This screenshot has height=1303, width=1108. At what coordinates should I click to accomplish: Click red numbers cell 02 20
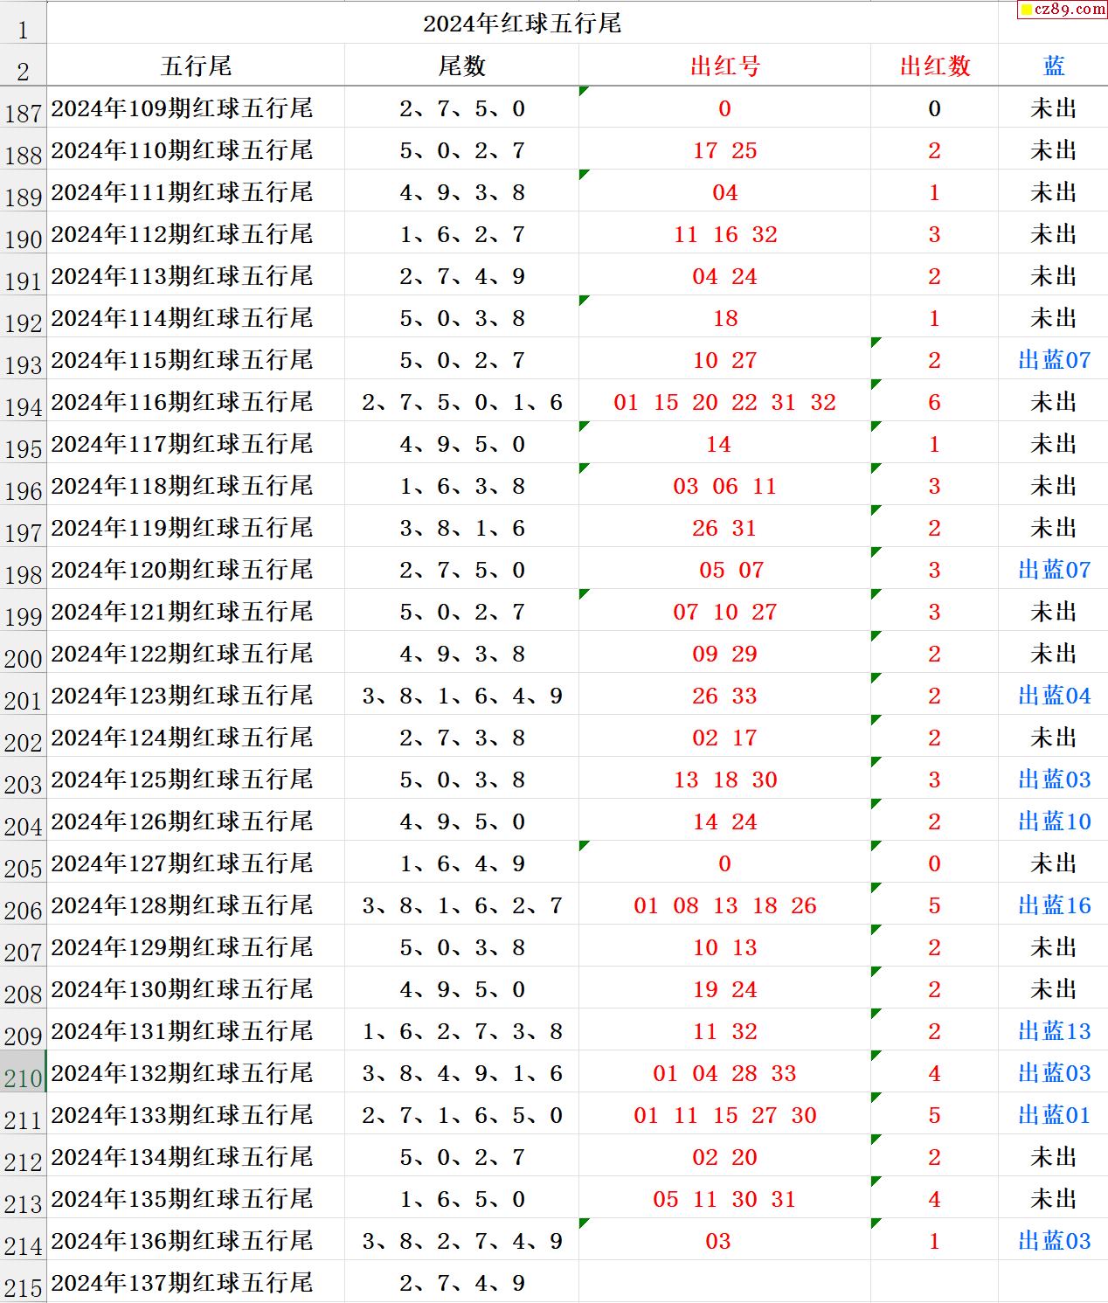(724, 1157)
